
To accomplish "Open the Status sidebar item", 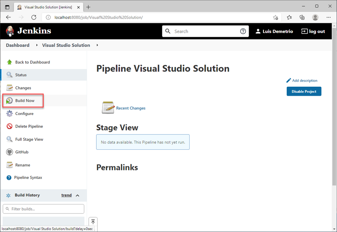I will coord(44,75).
